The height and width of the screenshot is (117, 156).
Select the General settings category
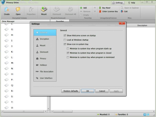(45, 32)
